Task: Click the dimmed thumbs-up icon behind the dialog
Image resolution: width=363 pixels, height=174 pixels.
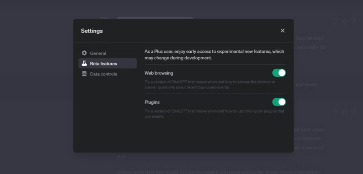Action: [344, 21]
